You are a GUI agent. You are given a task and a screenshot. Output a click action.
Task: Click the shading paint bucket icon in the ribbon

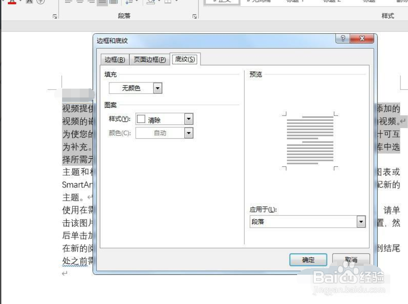point(151,2)
